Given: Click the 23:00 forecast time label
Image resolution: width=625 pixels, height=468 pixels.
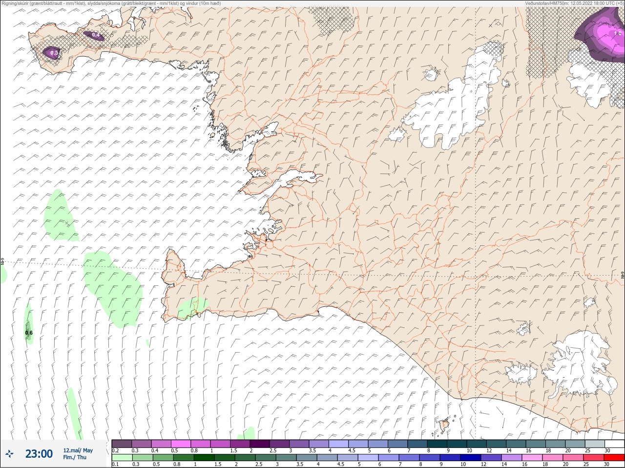Looking at the screenshot, I should click(x=39, y=454).
